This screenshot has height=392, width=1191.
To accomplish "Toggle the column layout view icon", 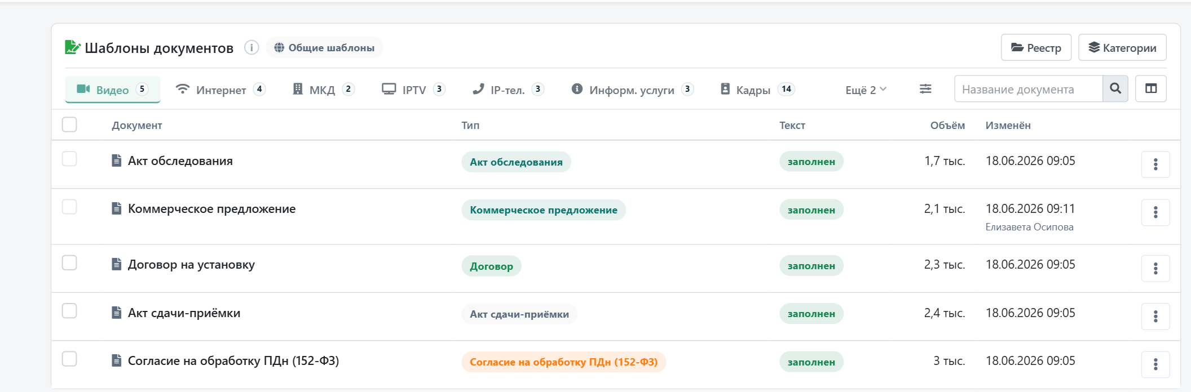I will coord(1151,89).
